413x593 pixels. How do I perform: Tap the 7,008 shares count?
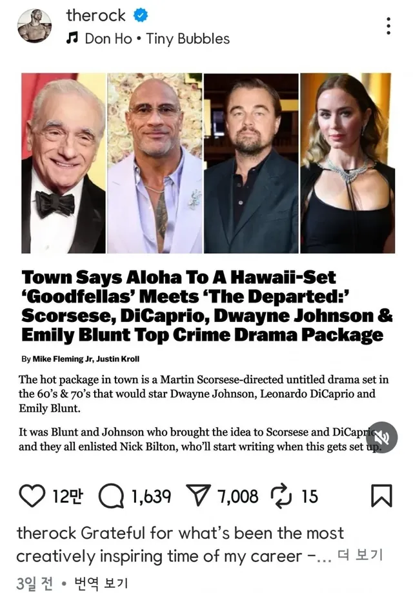click(x=237, y=497)
